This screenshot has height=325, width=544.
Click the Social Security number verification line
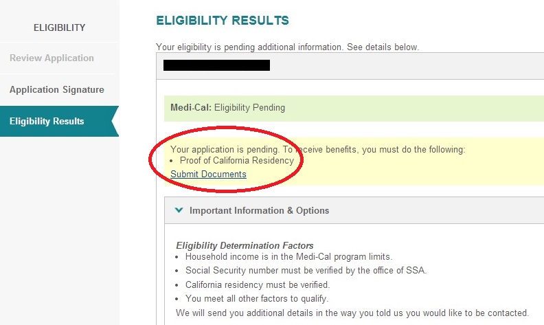[x=306, y=271]
